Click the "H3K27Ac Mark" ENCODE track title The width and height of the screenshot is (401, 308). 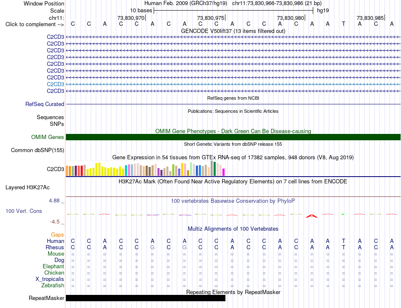click(233, 182)
